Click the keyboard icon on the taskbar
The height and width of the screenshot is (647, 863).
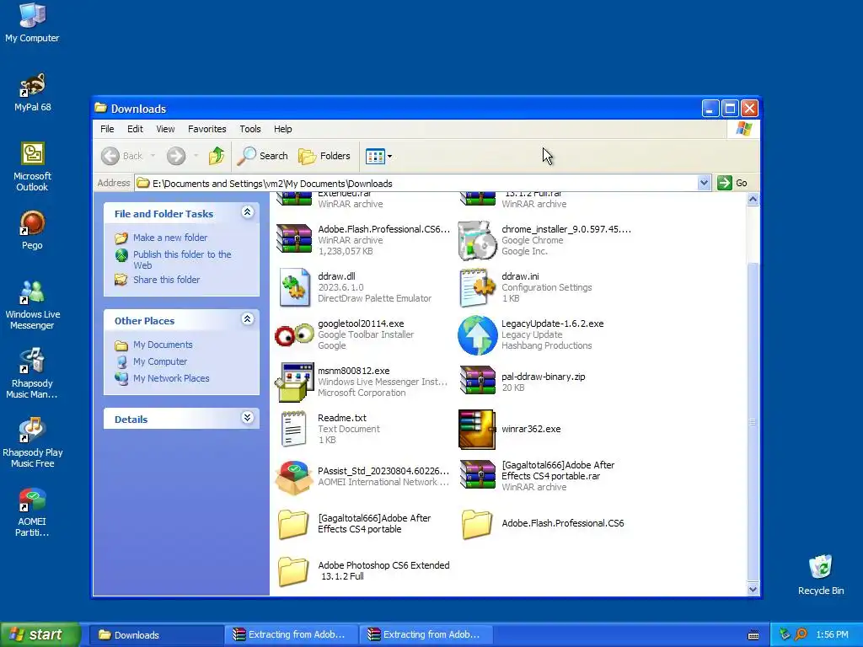(753, 635)
